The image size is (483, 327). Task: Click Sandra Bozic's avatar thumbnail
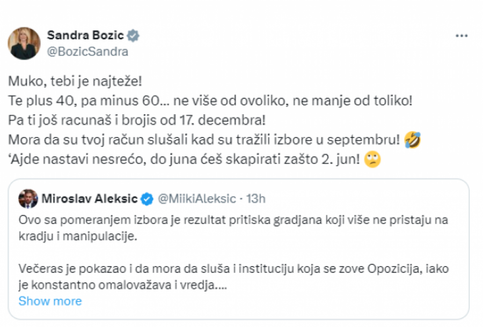coord(24,42)
